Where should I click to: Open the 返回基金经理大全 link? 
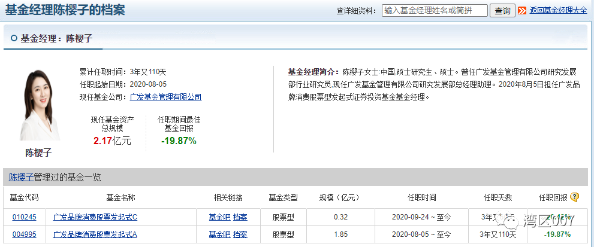pyautogui.click(x=559, y=11)
